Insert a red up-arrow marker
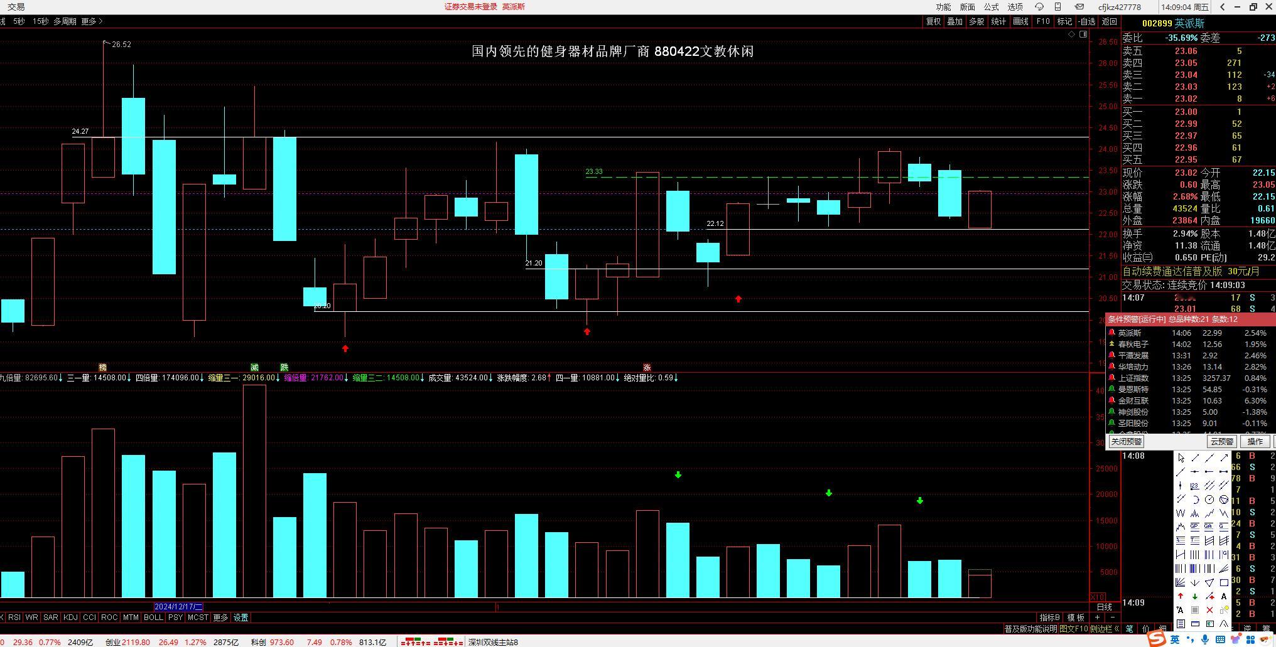 1181,596
